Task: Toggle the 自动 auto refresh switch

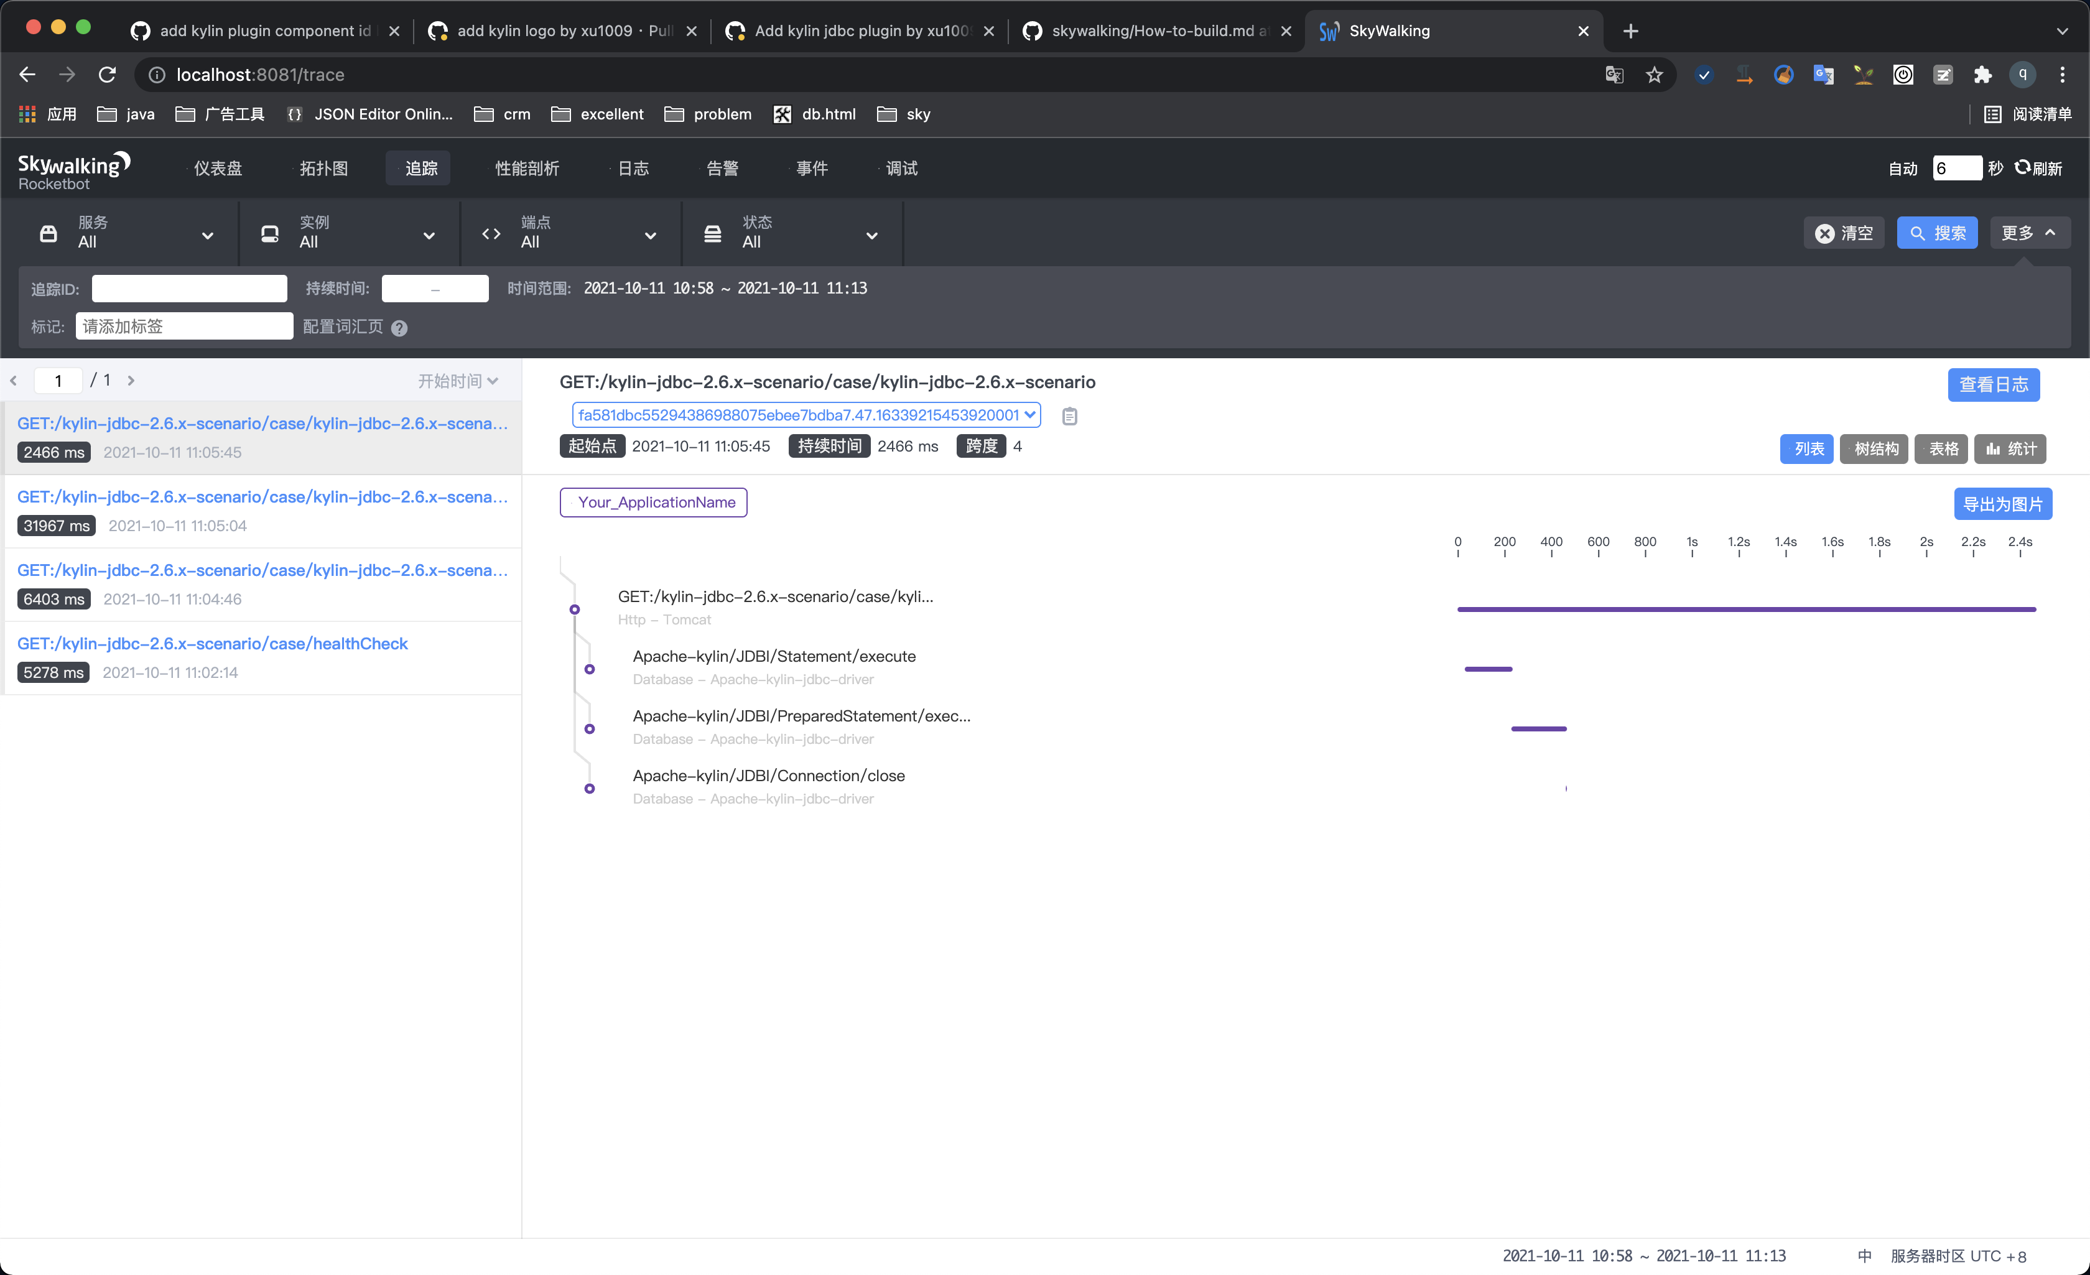Action: tap(1903, 169)
